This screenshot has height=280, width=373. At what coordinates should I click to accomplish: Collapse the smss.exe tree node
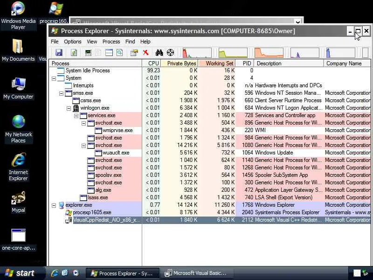(61, 93)
